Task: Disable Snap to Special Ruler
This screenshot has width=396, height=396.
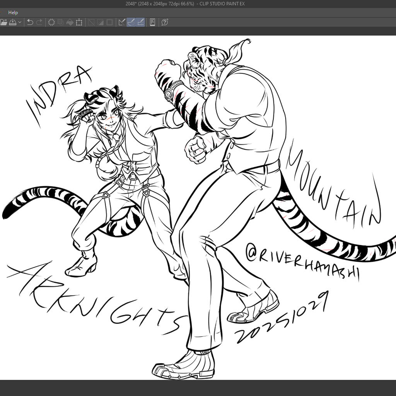Action: [x=131, y=22]
